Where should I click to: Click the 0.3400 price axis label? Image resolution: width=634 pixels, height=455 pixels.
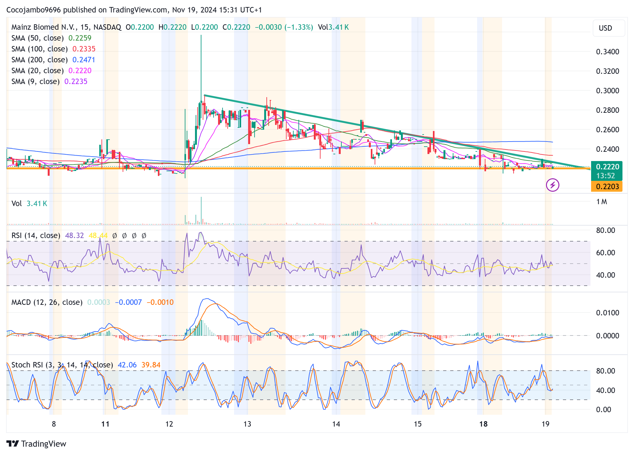click(x=607, y=52)
